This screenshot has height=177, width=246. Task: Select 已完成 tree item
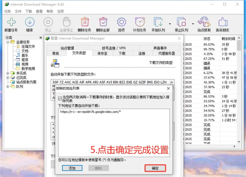pyautogui.click(x=21, y=77)
